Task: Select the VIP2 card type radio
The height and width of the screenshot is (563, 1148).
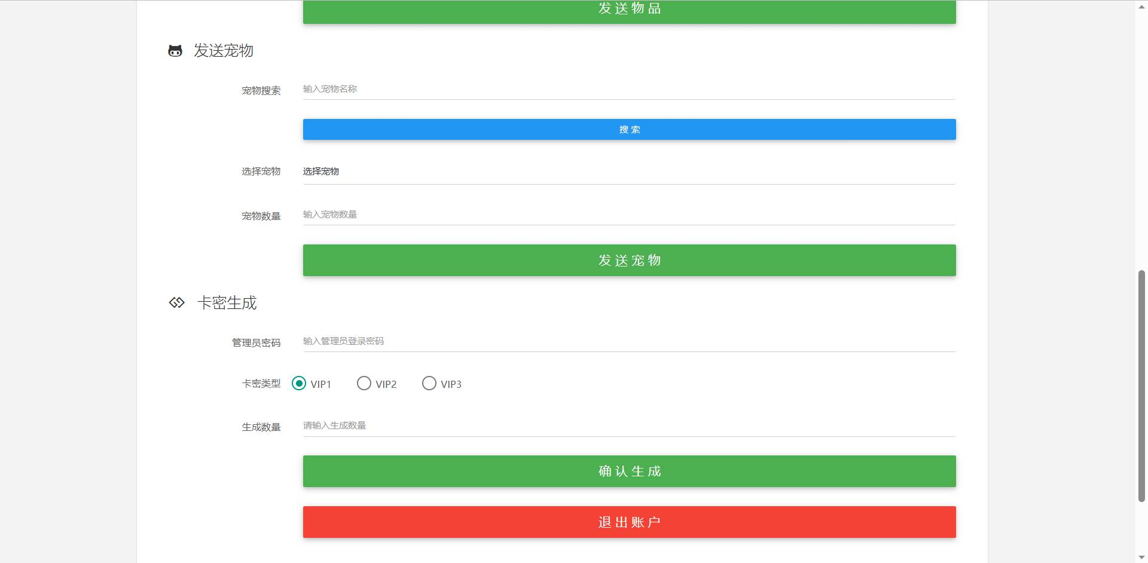Action: pos(364,383)
